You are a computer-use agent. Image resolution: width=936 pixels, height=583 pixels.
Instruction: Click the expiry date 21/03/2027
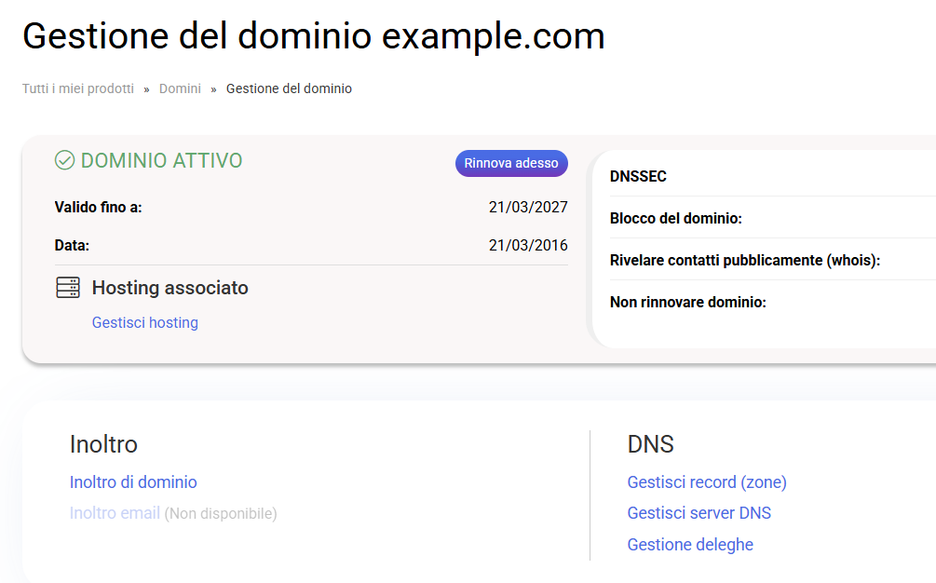pos(528,207)
